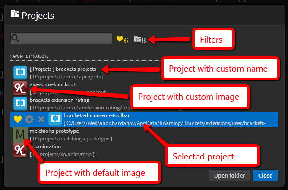Click the Knockout icon beside ko.animation
The height and width of the screenshot is (190, 288).
click(20, 150)
